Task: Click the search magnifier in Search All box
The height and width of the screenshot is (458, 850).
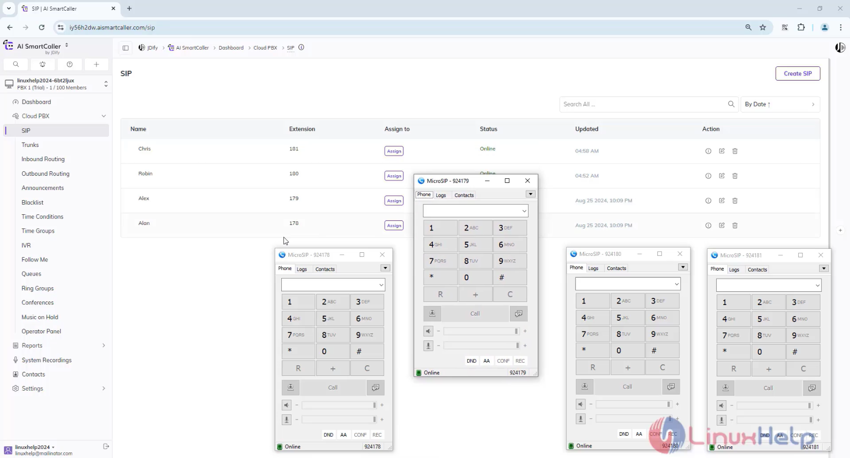Action: pos(731,104)
